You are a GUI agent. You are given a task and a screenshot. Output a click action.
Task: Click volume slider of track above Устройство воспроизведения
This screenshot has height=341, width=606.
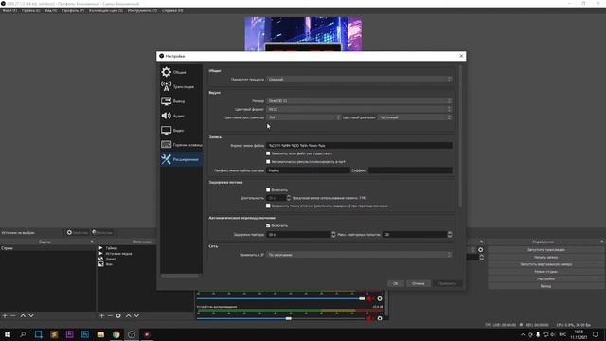tap(281, 299)
